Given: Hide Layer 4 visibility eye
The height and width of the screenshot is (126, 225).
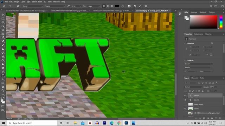Looking at the screenshot, I should (185, 96).
